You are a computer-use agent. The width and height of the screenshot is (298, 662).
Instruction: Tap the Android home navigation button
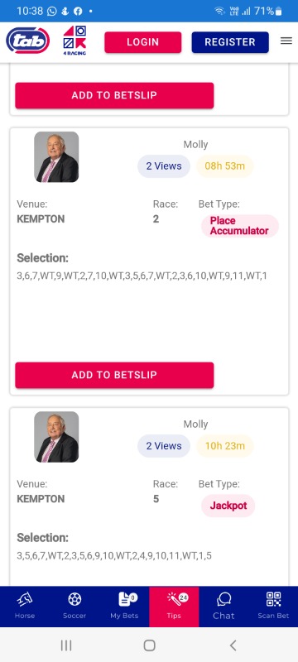tap(150, 645)
